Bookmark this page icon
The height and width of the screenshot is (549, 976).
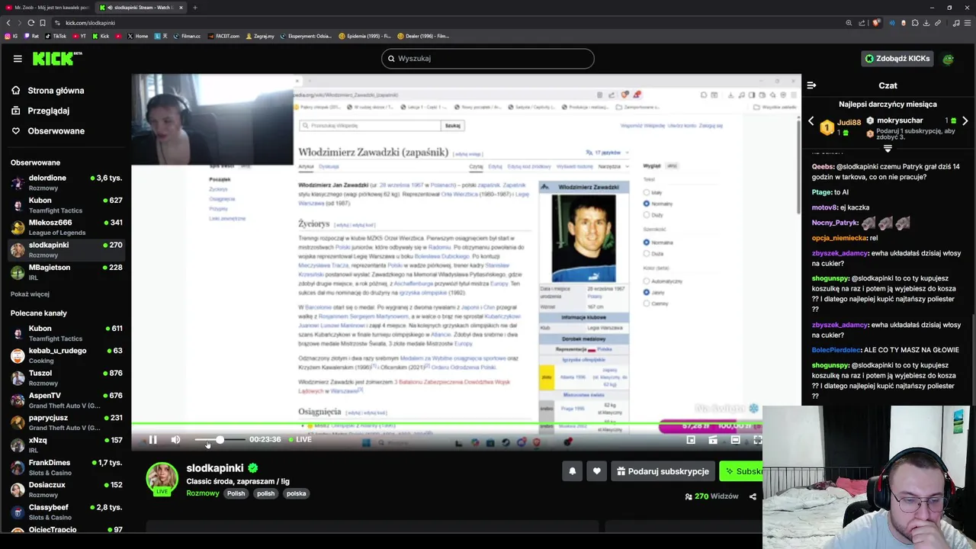tap(43, 23)
